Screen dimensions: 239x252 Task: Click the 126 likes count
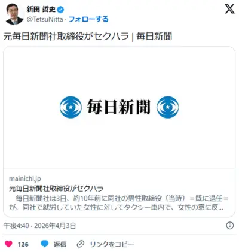pyautogui.click(x=23, y=244)
